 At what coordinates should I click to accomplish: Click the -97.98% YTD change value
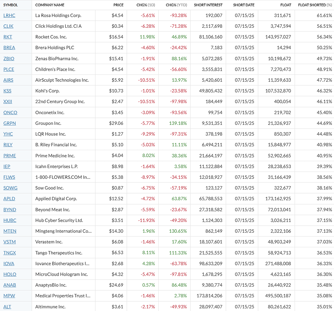click(x=178, y=101)
